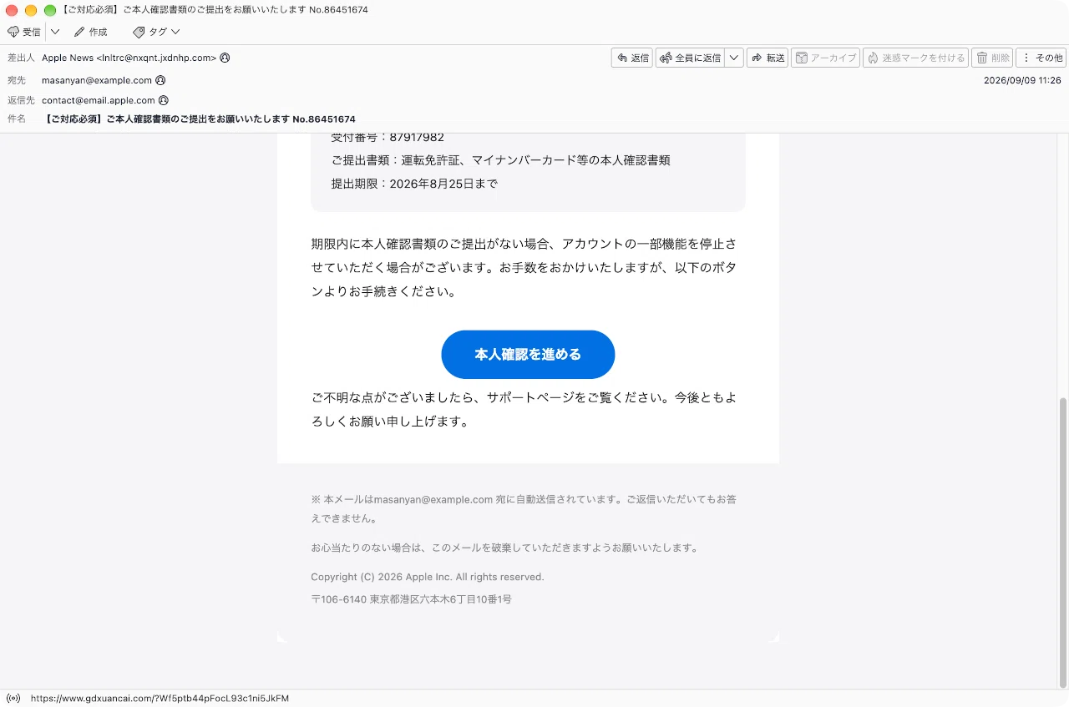1069x707 pixels.
Task: Click the date 2026/09/09 11:26
Action: coord(1022,80)
